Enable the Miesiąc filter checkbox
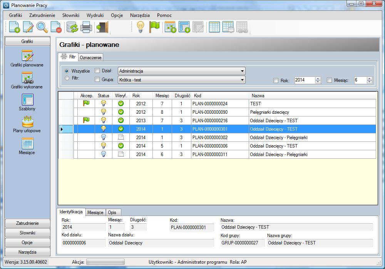385x269 pixels. [x=330, y=80]
